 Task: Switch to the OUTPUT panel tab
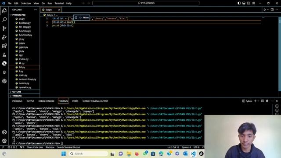click(x=30, y=101)
